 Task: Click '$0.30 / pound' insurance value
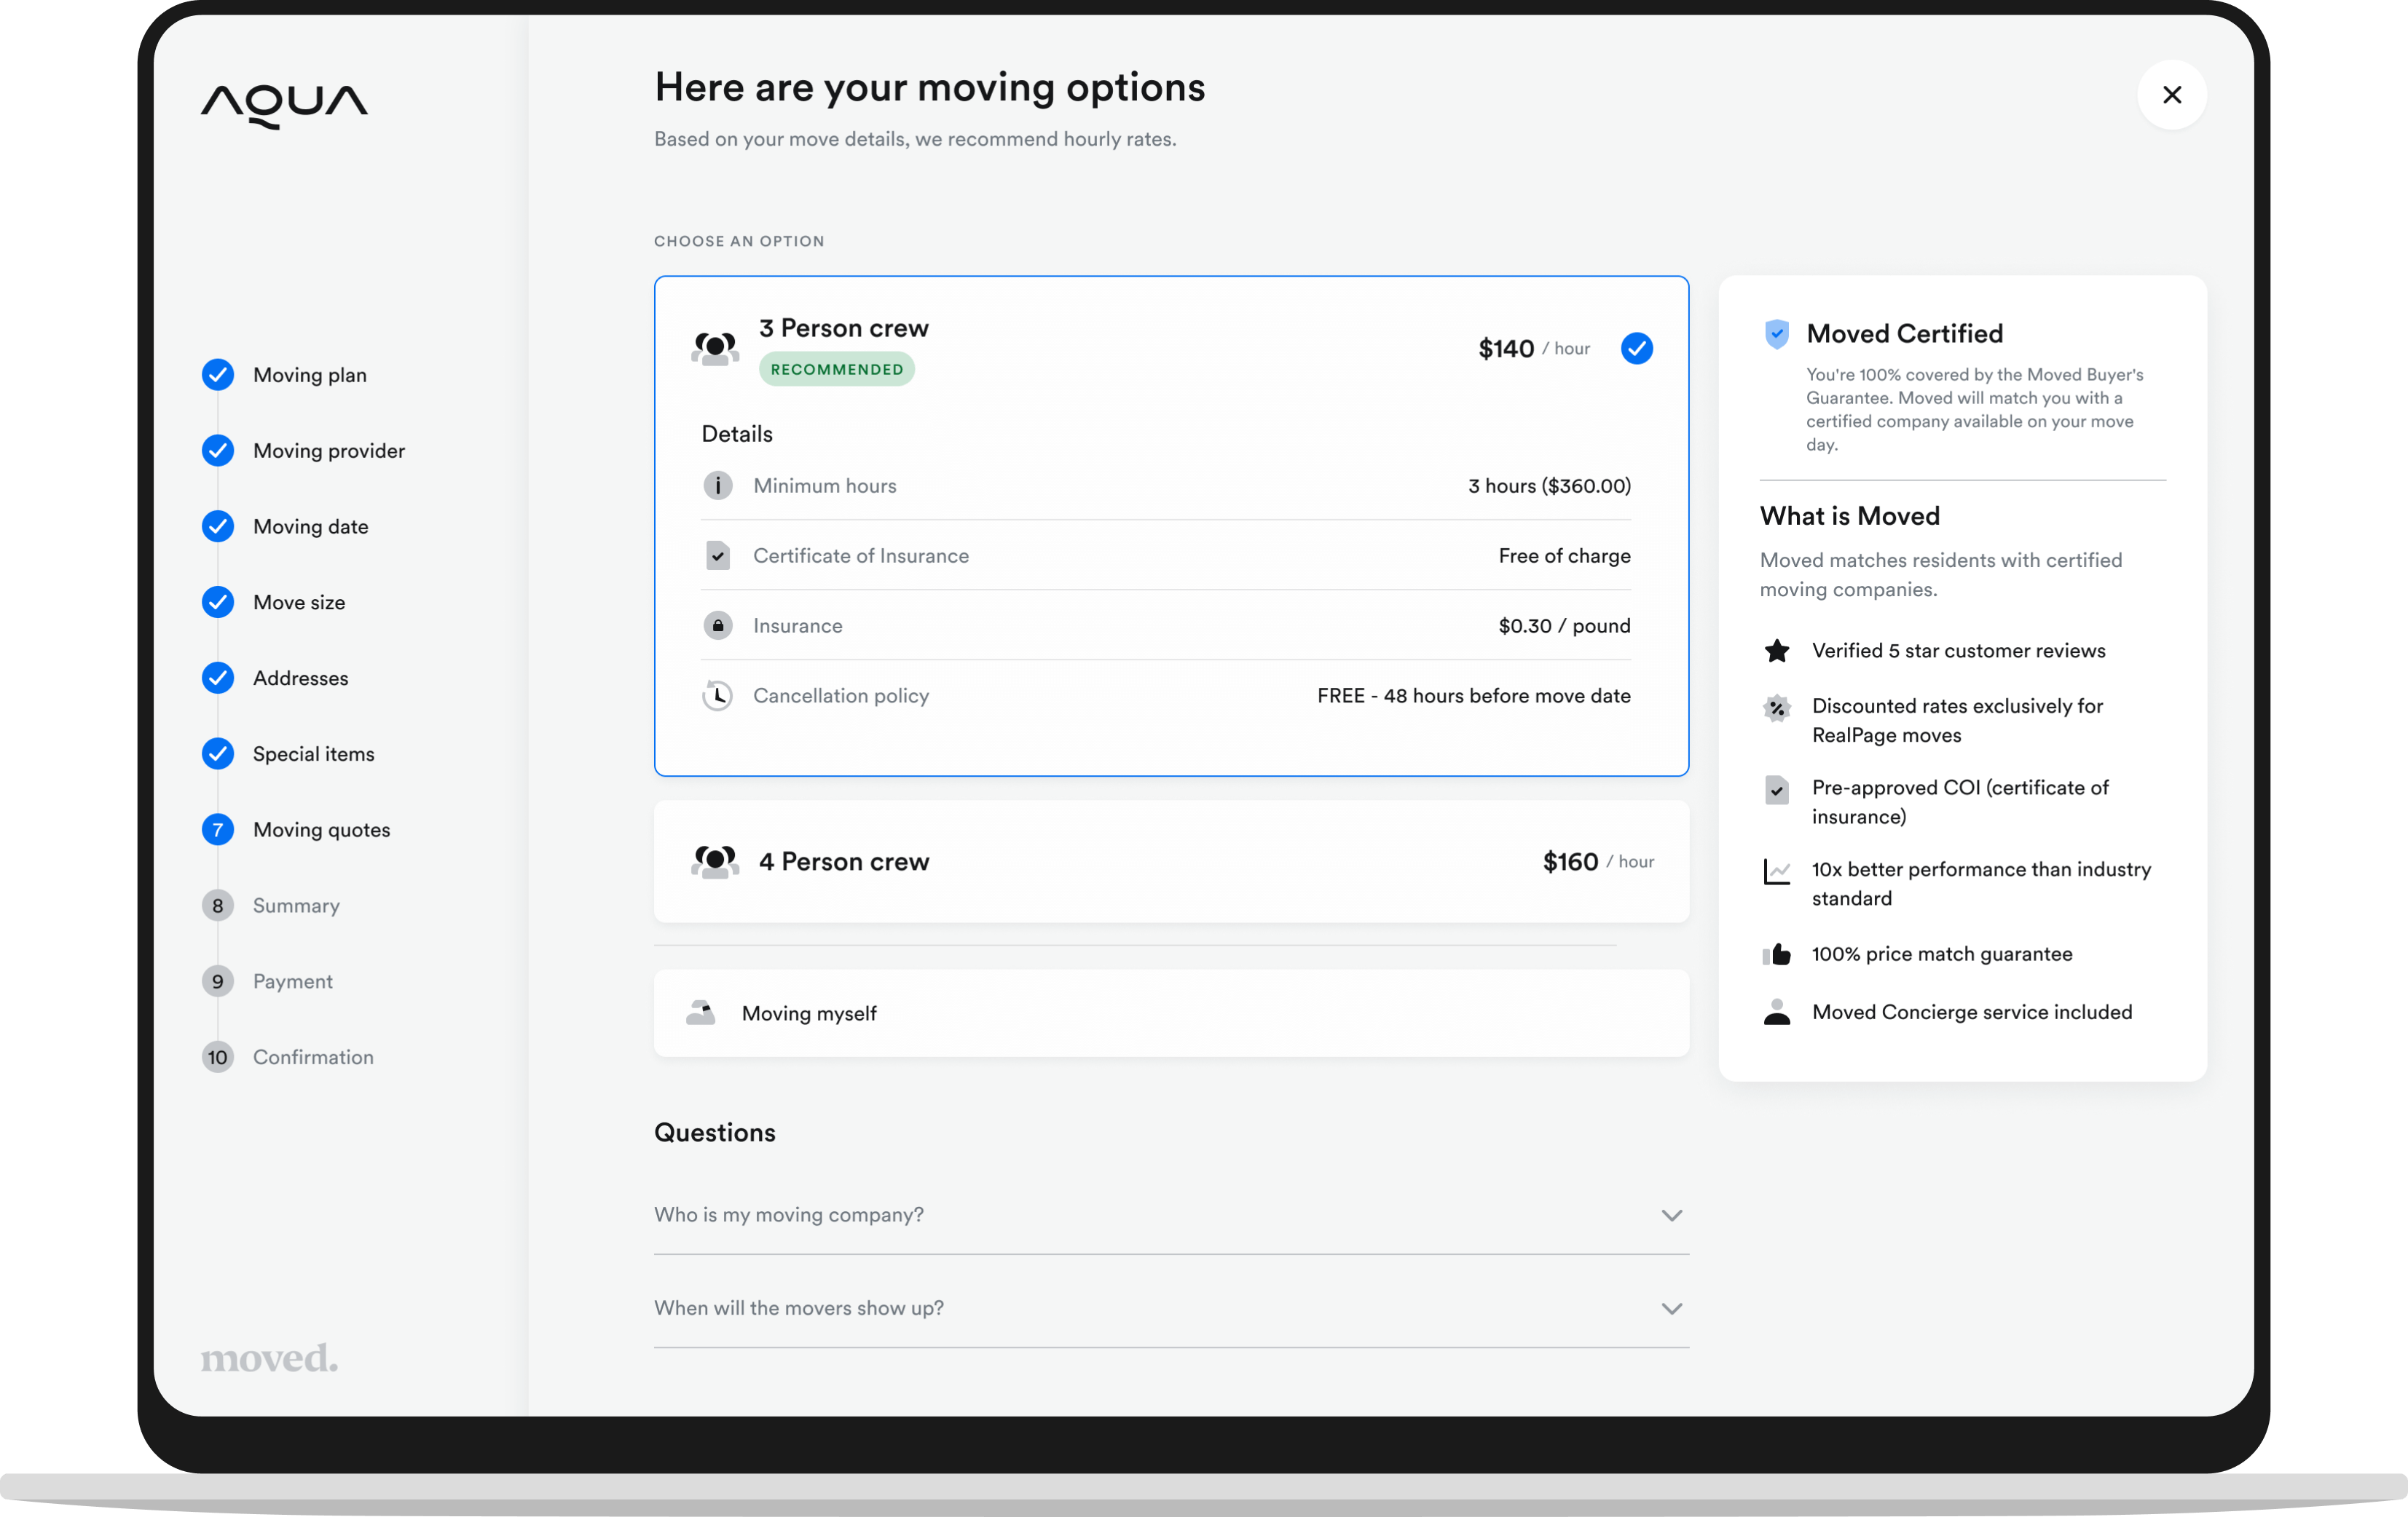pyautogui.click(x=1564, y=625)
